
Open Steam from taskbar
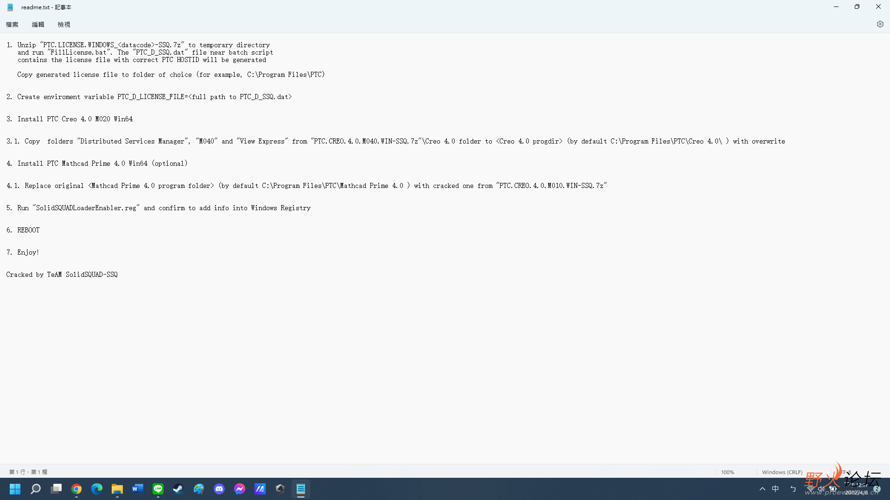coord(178,489)
